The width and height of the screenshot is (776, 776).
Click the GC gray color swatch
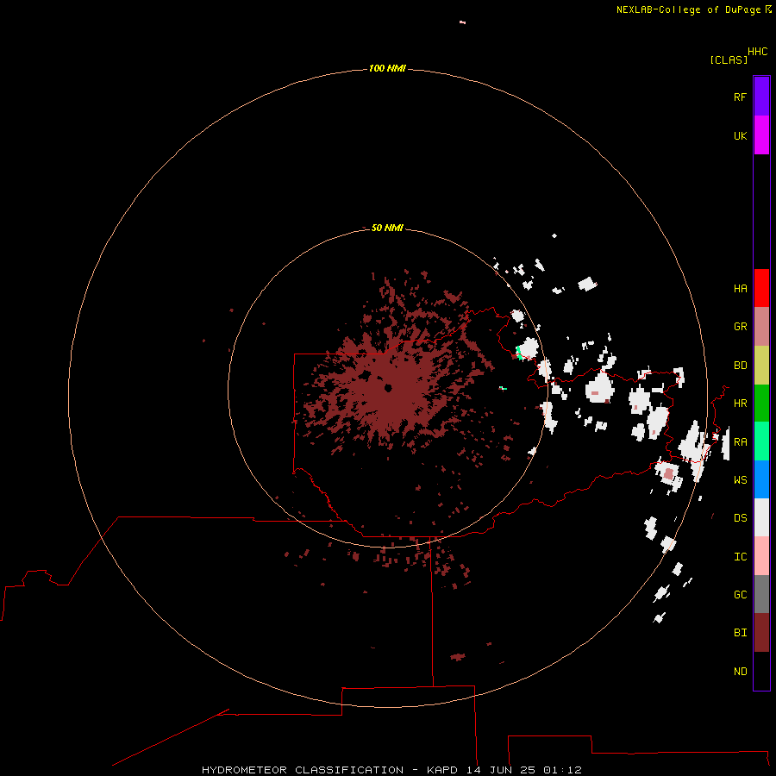(x=761, y=594)
